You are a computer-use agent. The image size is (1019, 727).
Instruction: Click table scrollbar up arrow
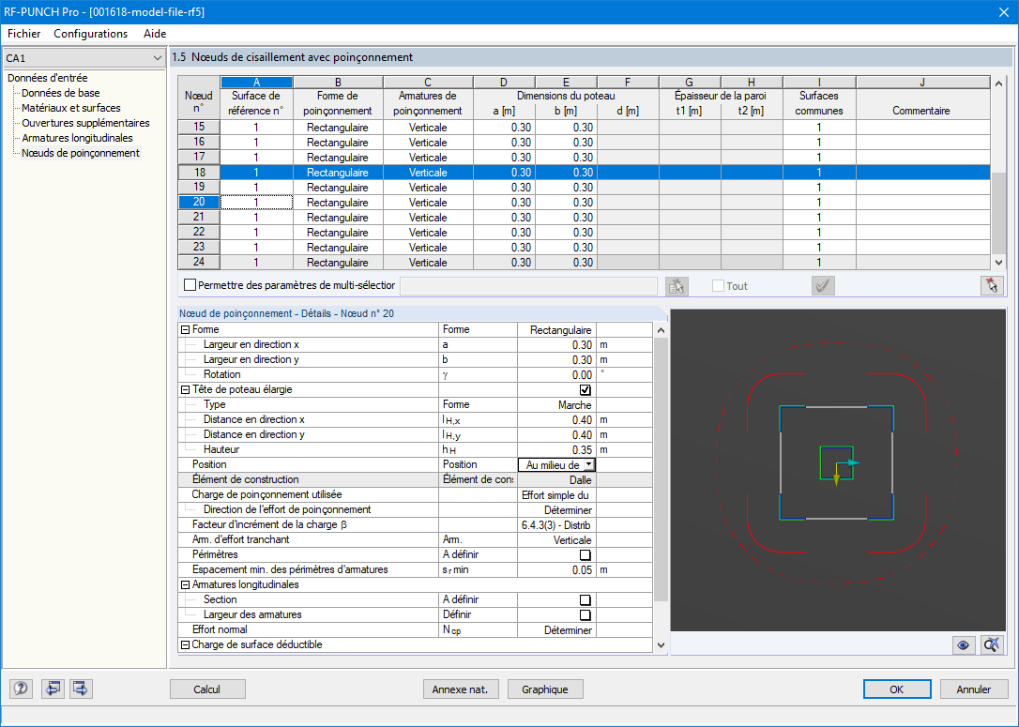tap(999, 83)
